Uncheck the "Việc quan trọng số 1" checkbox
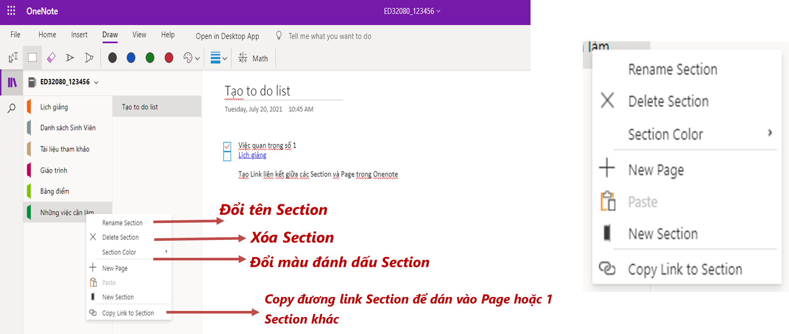This screenshot has height=334, width=789. pyautogui.click(x=227, y=146)
